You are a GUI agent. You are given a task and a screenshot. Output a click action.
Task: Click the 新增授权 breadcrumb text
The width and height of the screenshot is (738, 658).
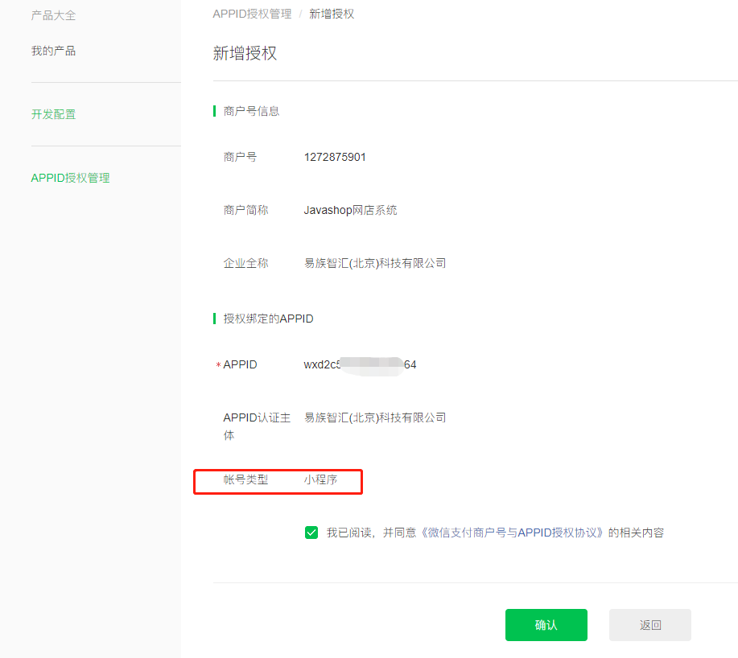(x=332, y=14)
